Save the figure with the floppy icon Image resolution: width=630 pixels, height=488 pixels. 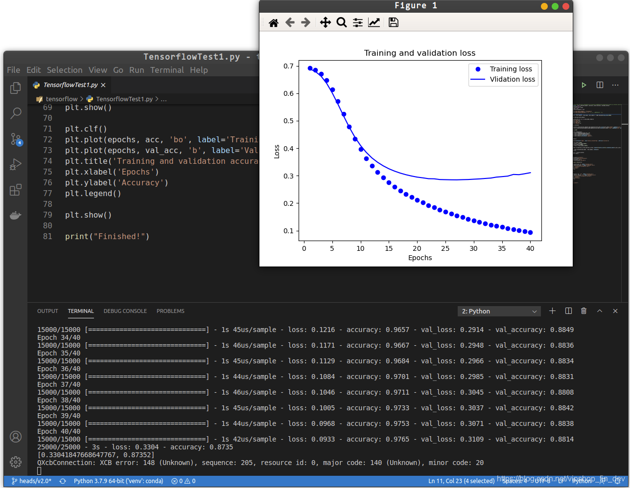(394, 22)
